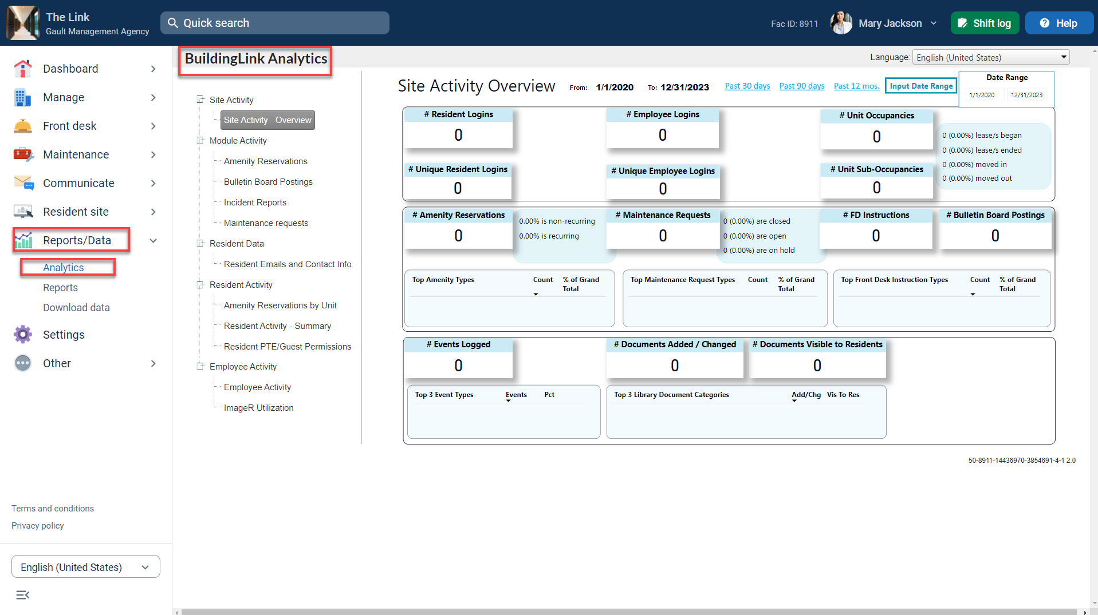Click the Resident site icon
The width and height of the screenshot is (1098, 615).
click(23, 212)
